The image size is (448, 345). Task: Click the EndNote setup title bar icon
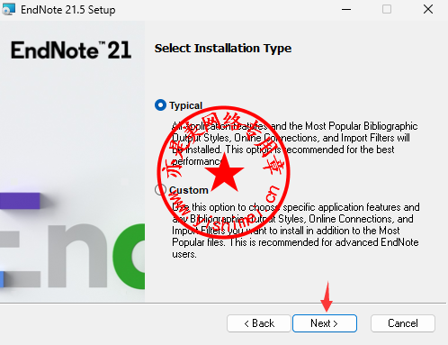8,9
